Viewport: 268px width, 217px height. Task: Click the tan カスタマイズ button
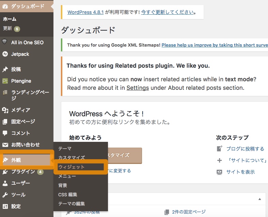coord(125,155)
